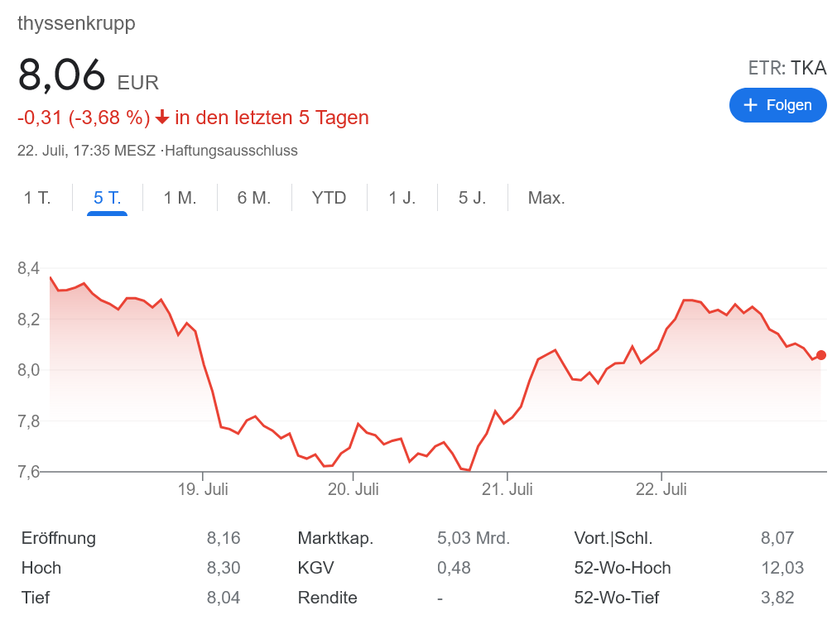Click the 21. Juli axis label
Screen dimensions: 837x620
507,489
